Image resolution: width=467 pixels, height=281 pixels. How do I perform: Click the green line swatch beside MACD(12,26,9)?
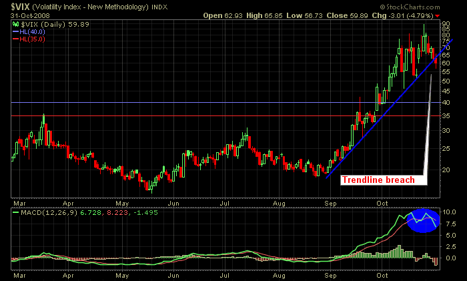click(16, 212)
